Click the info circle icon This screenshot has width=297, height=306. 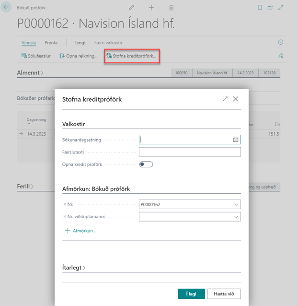281,43
